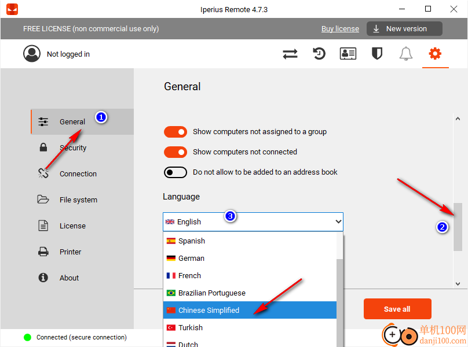Click the Printer icon in sidebar
468x347 pixels.
pyautogui.click(x=43, y=252)
